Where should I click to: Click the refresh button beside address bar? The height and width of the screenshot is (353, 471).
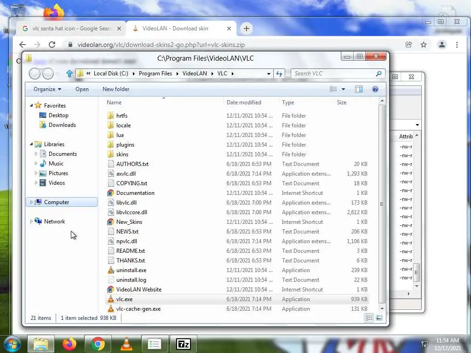(279, 74)
